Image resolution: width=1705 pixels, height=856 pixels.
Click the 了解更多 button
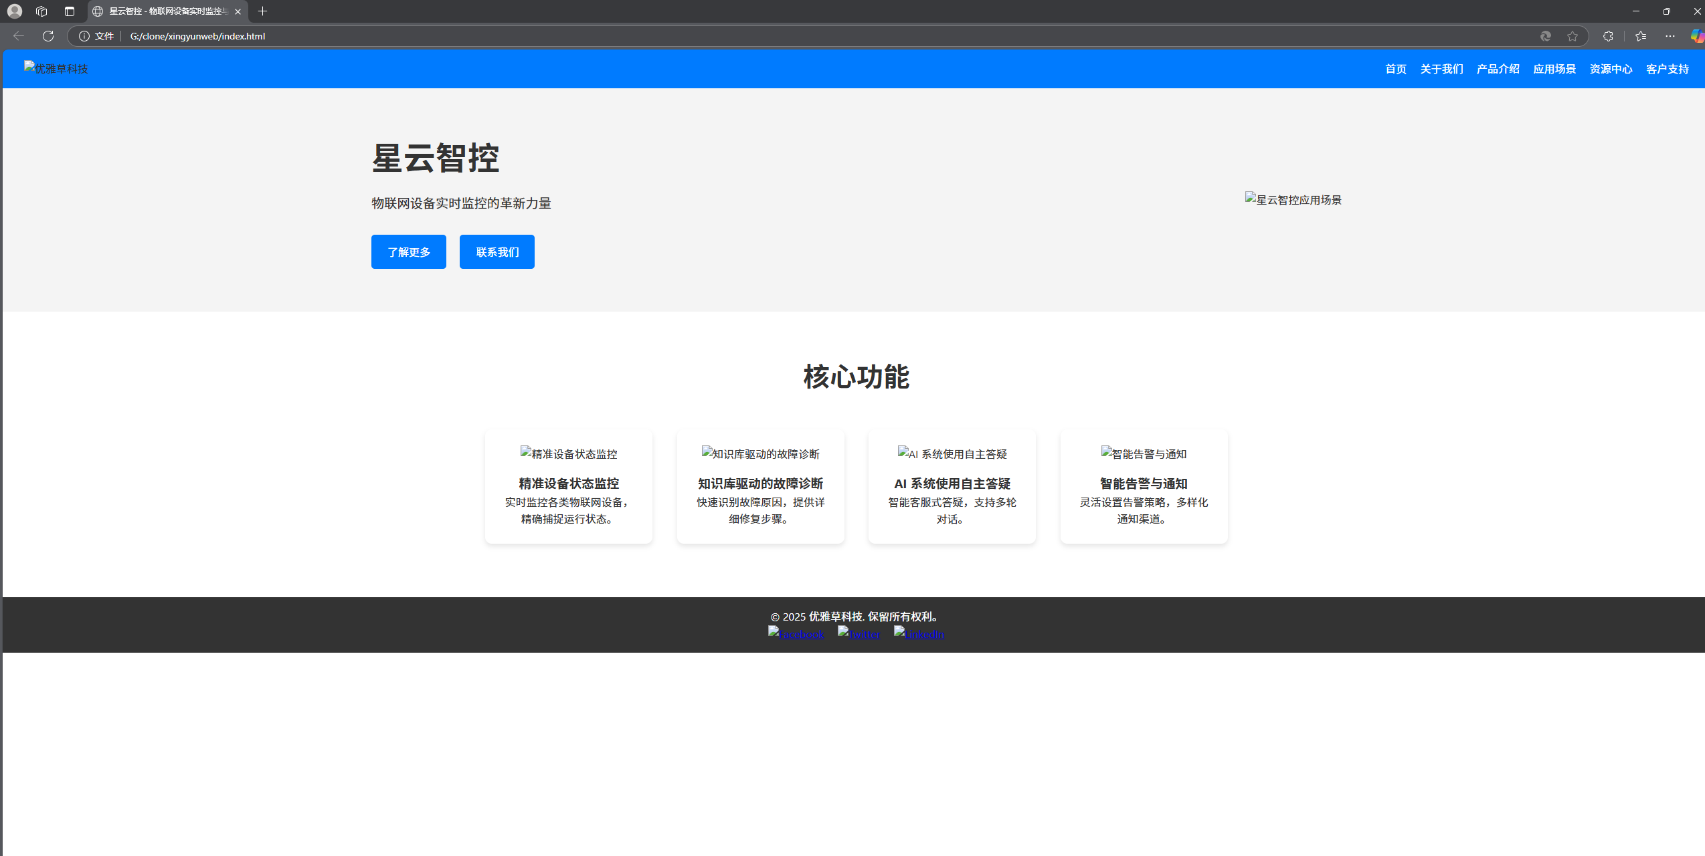pyautogui.click(x=409, y=252)
